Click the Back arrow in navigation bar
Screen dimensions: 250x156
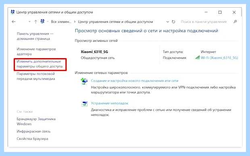point(14,22)
